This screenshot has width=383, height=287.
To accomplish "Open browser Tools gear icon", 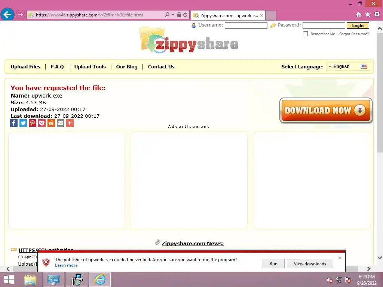I will [x=377, y=15].
